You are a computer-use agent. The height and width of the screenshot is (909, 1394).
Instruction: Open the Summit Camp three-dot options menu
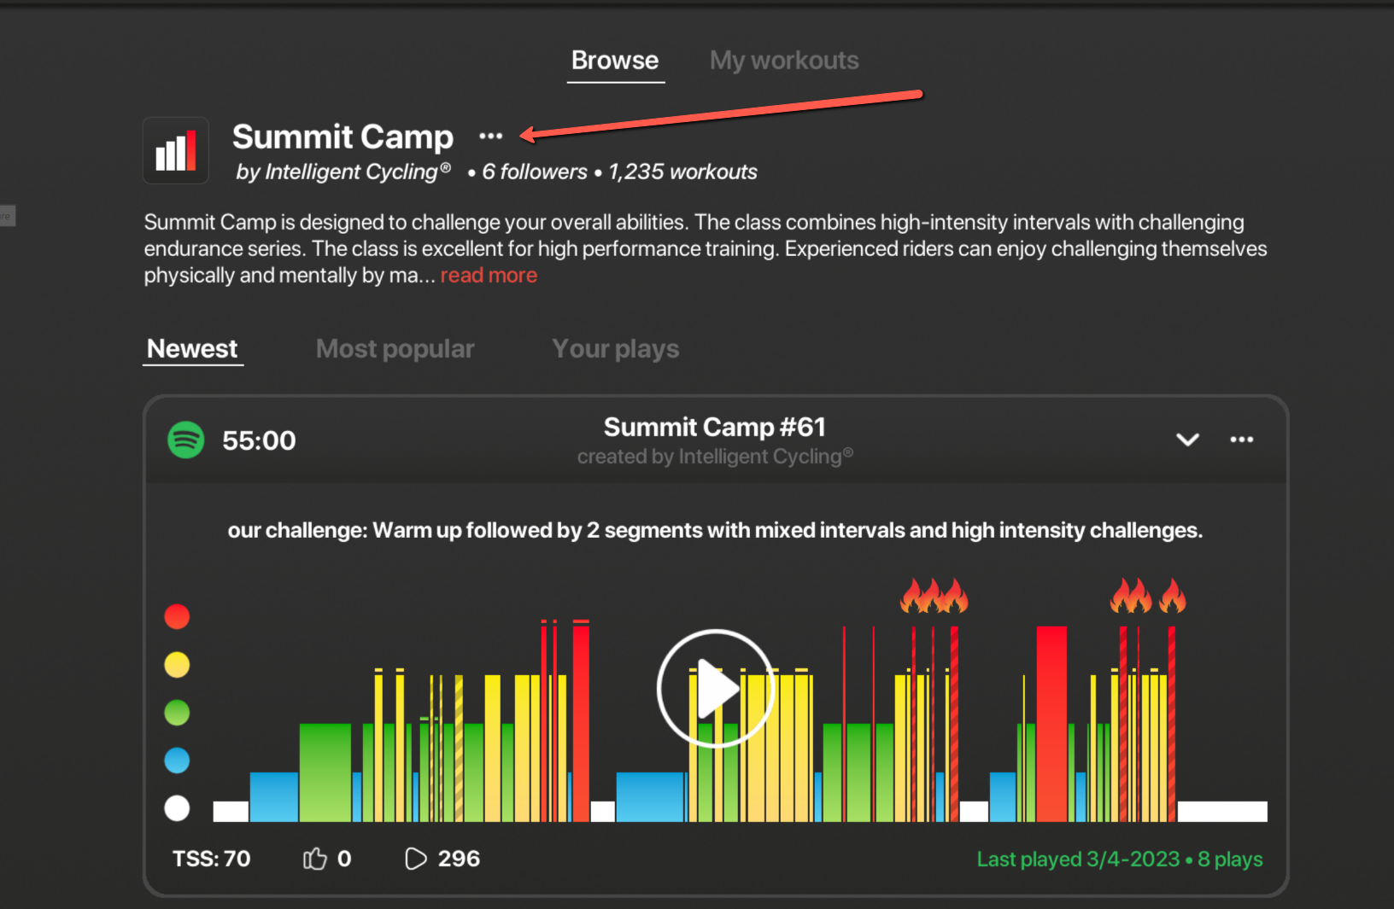point(490,136)
